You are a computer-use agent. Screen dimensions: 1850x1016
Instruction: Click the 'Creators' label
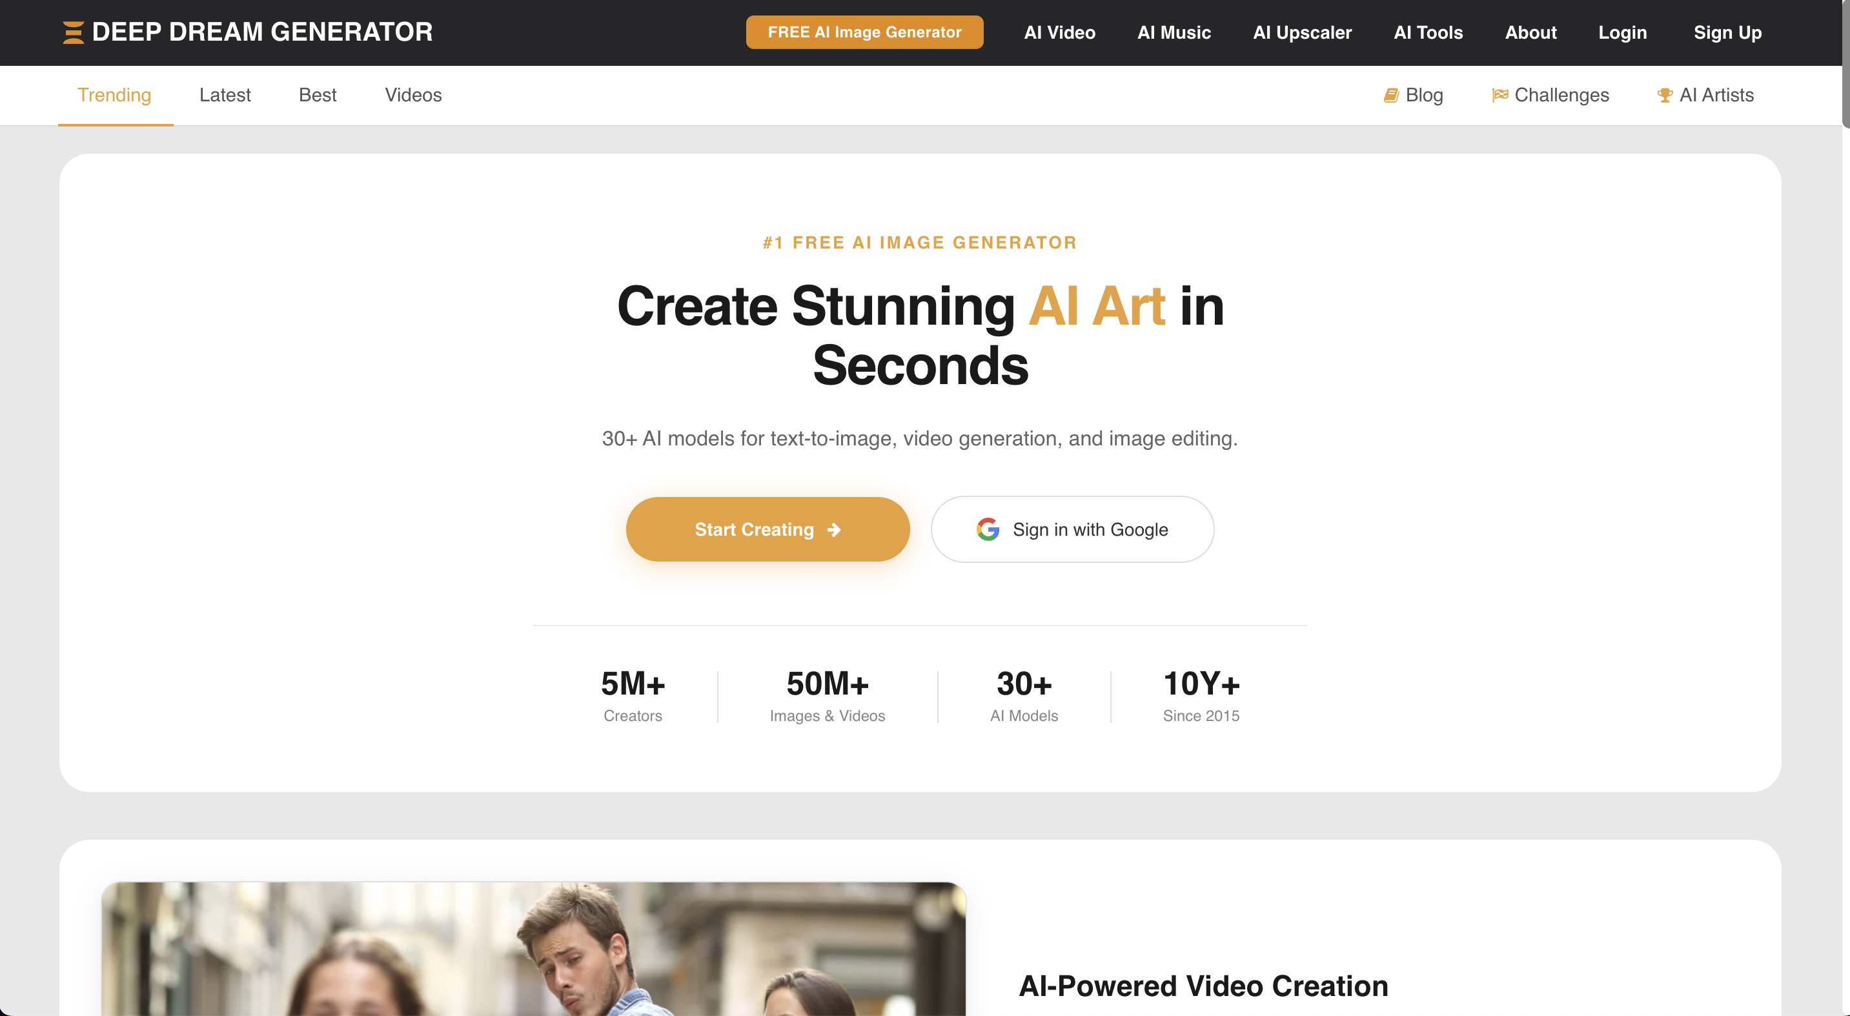(x=633, y=716)
